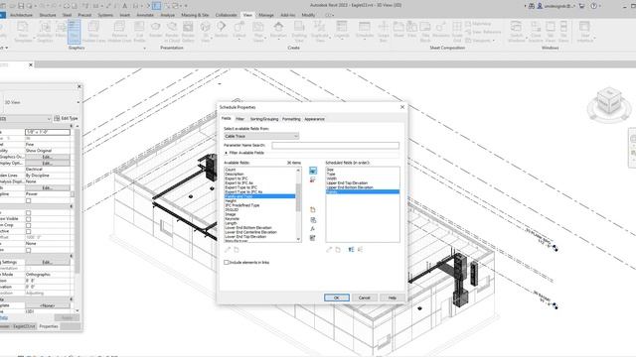The width and height of the screenshot is (636, 357).
Task: Click the User Interface ribbon tool
Action: coord(584,32)
